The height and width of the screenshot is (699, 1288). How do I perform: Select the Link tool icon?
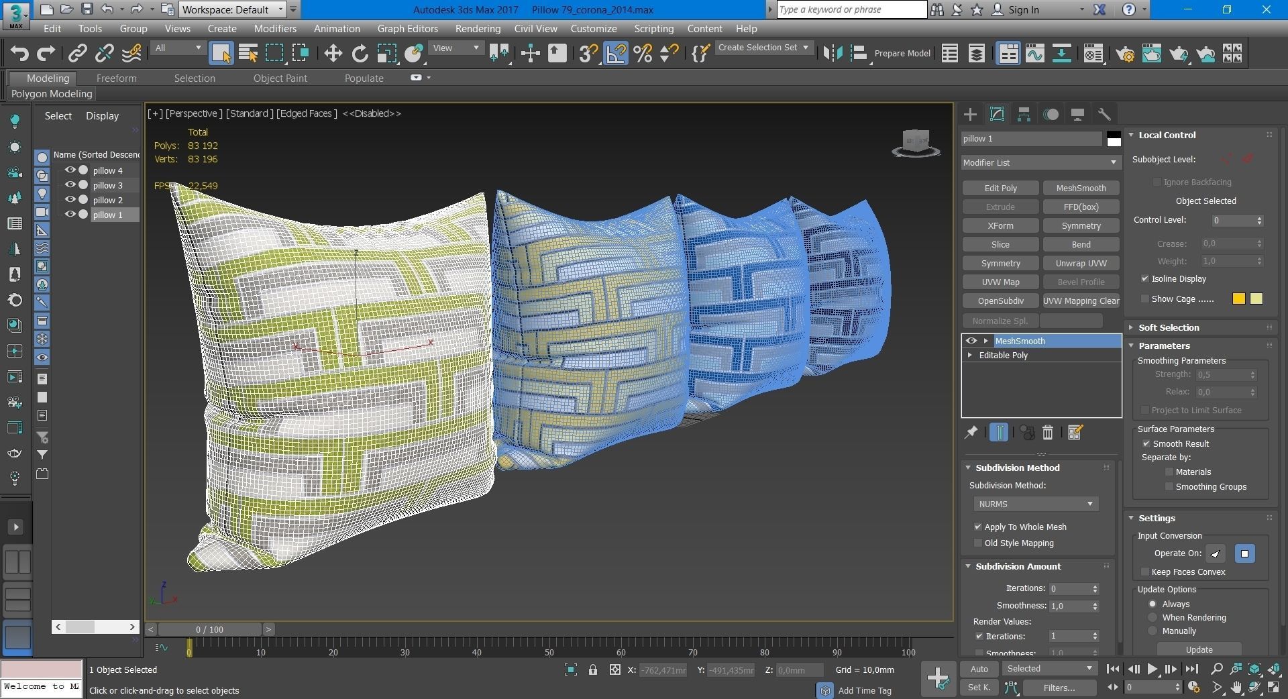click(x=78, y=53)
